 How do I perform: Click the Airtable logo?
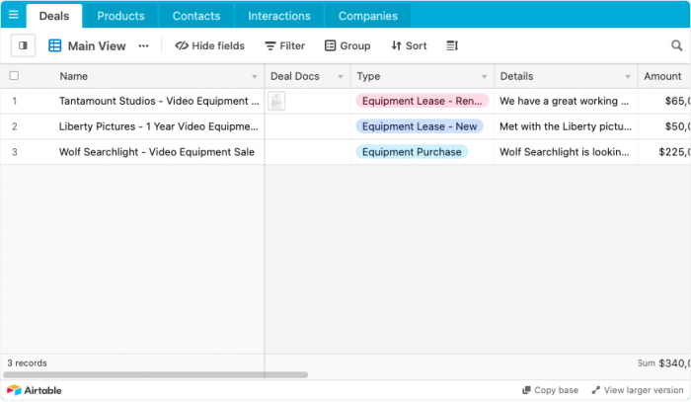34,390
